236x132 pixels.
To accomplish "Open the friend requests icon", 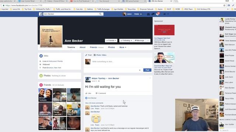I will point(148,14).
